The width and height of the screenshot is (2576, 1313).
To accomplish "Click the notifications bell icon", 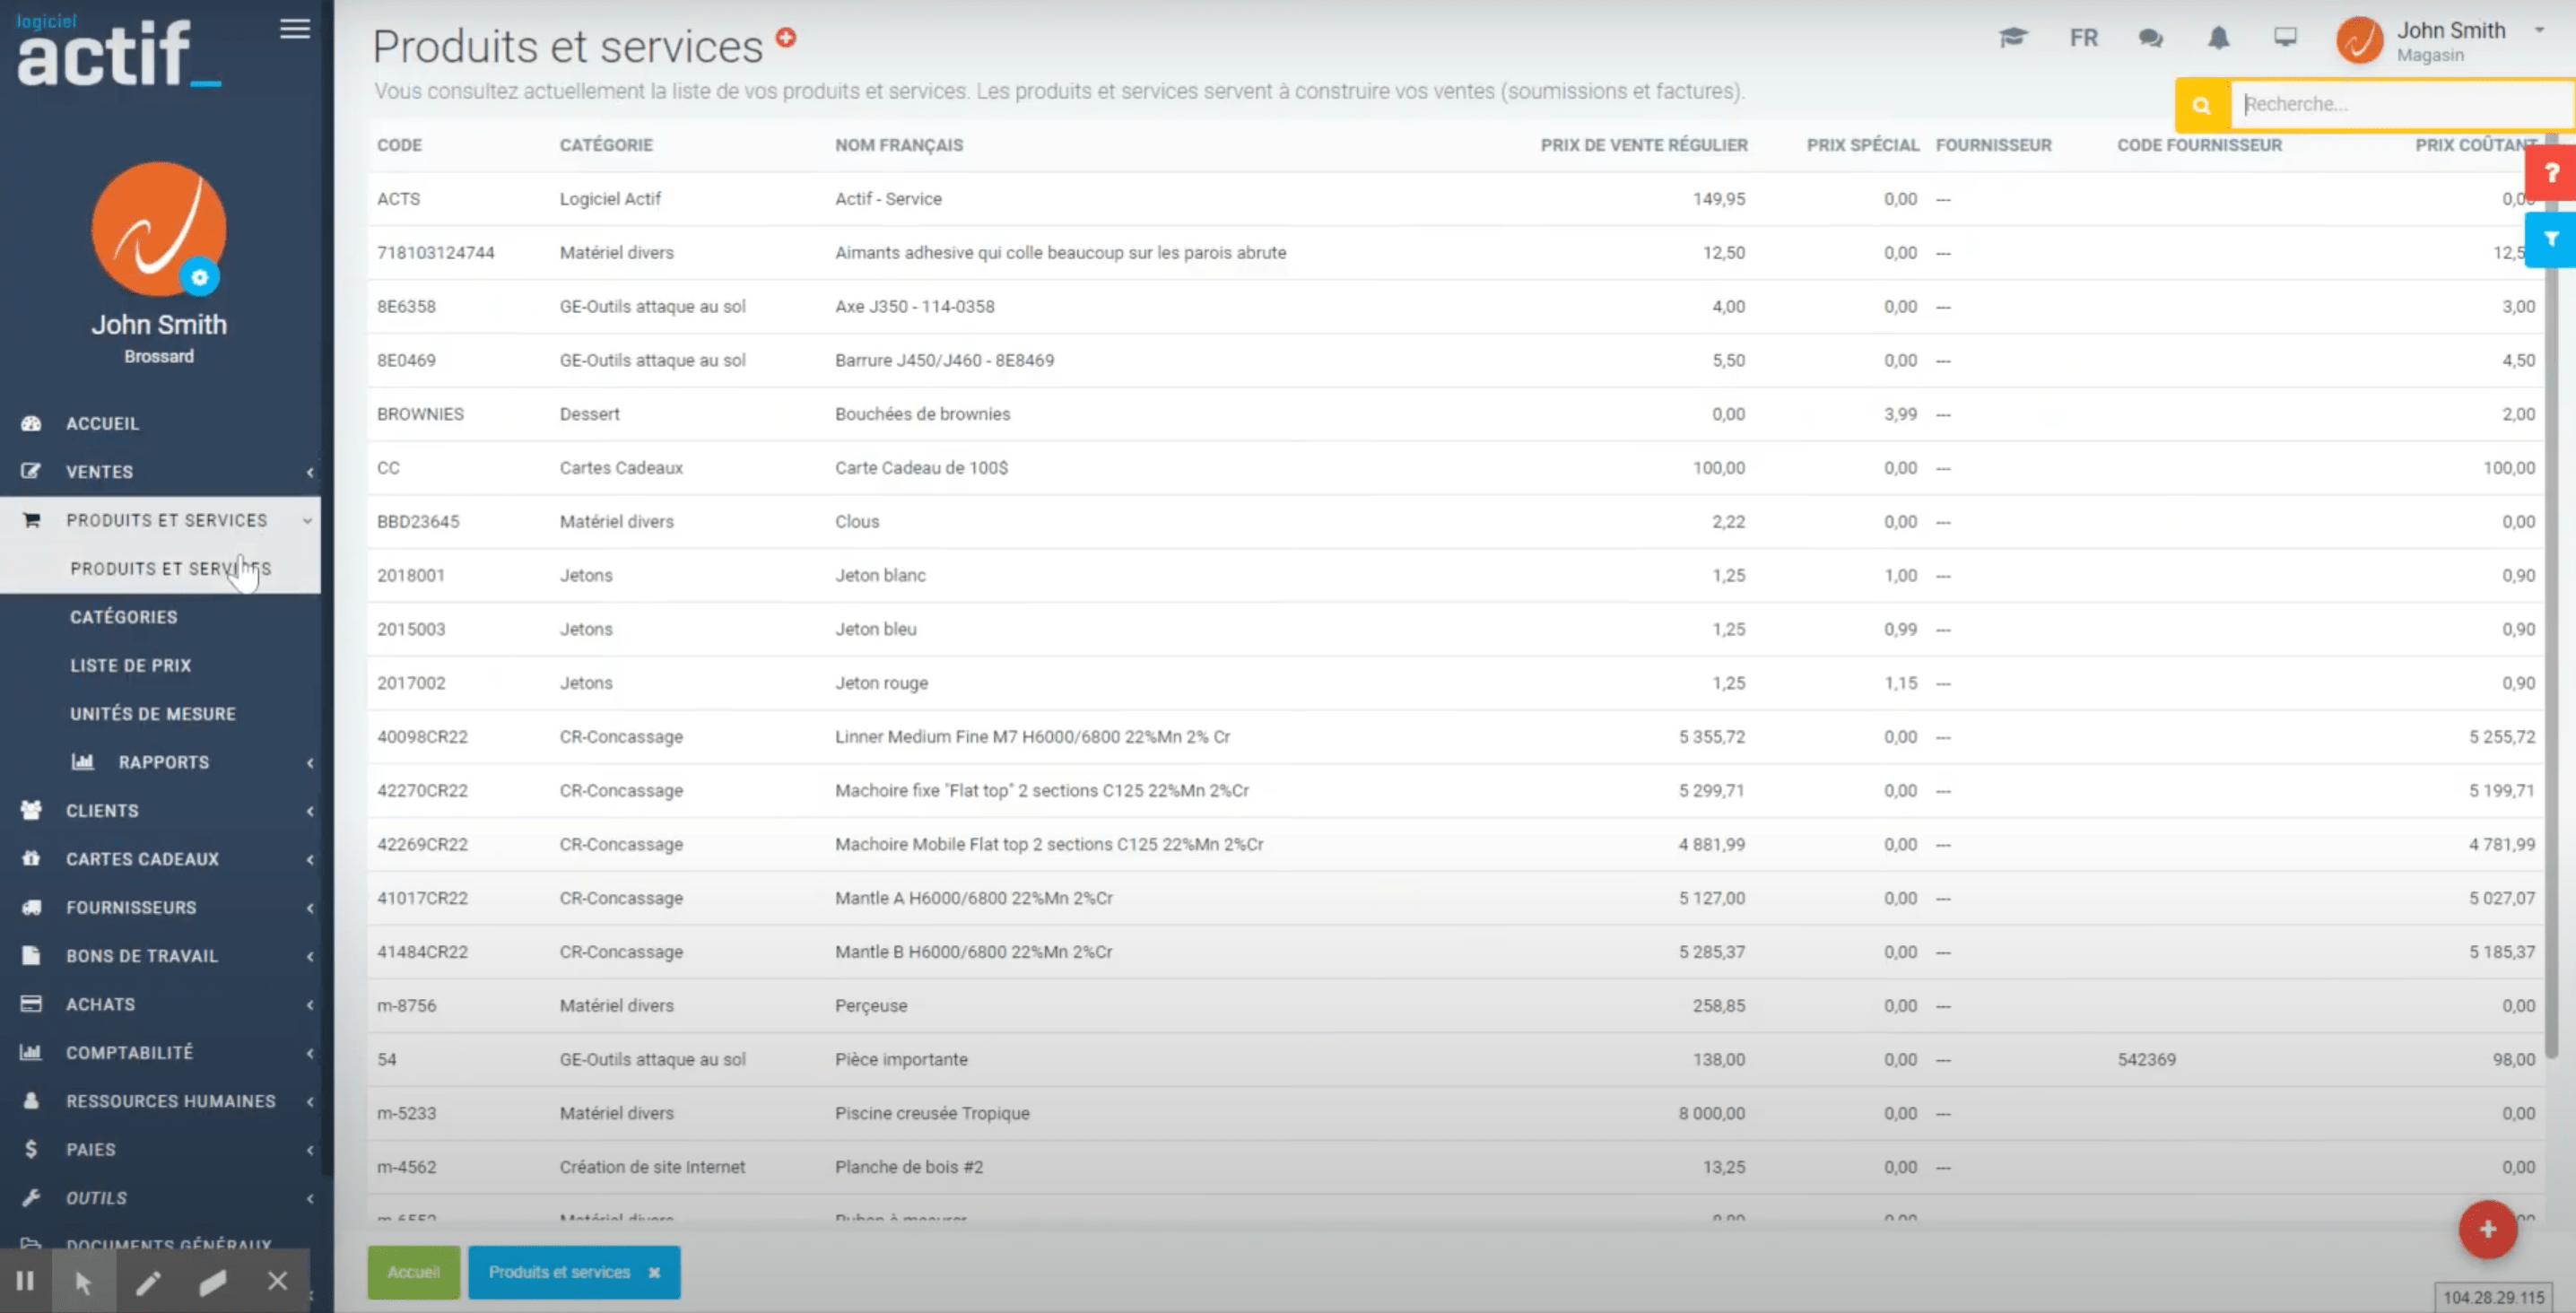I will pos(2218,38).
